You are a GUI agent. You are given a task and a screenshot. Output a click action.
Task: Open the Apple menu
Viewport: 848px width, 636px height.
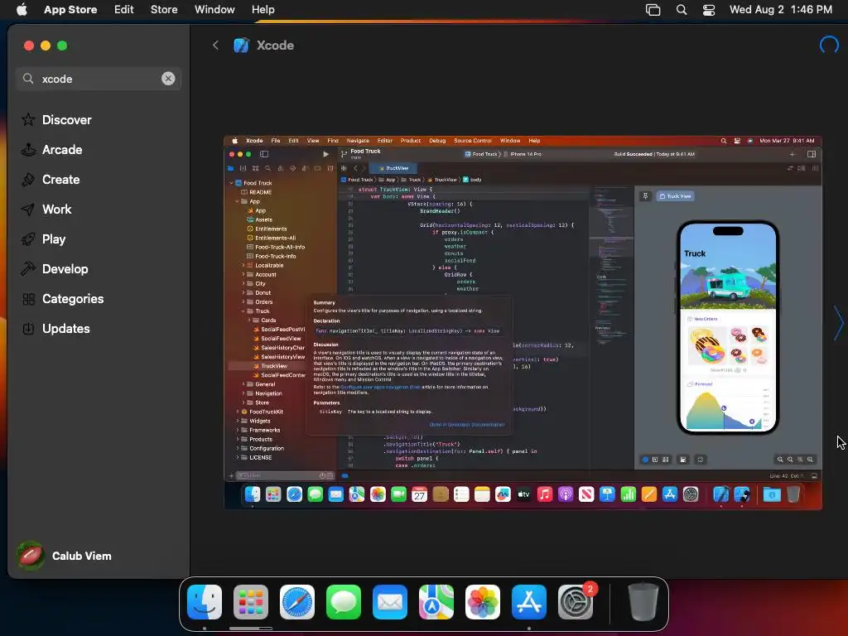coord(22,9)
